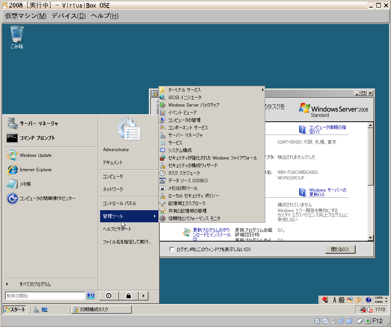Click the IME input mode 'A' indicator
391x327 pixels.
click(334, 300)
